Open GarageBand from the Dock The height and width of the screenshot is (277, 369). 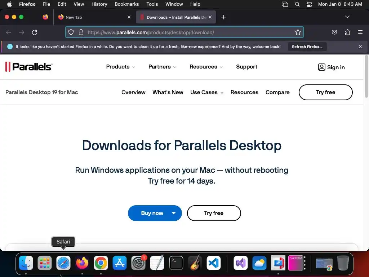195,263
